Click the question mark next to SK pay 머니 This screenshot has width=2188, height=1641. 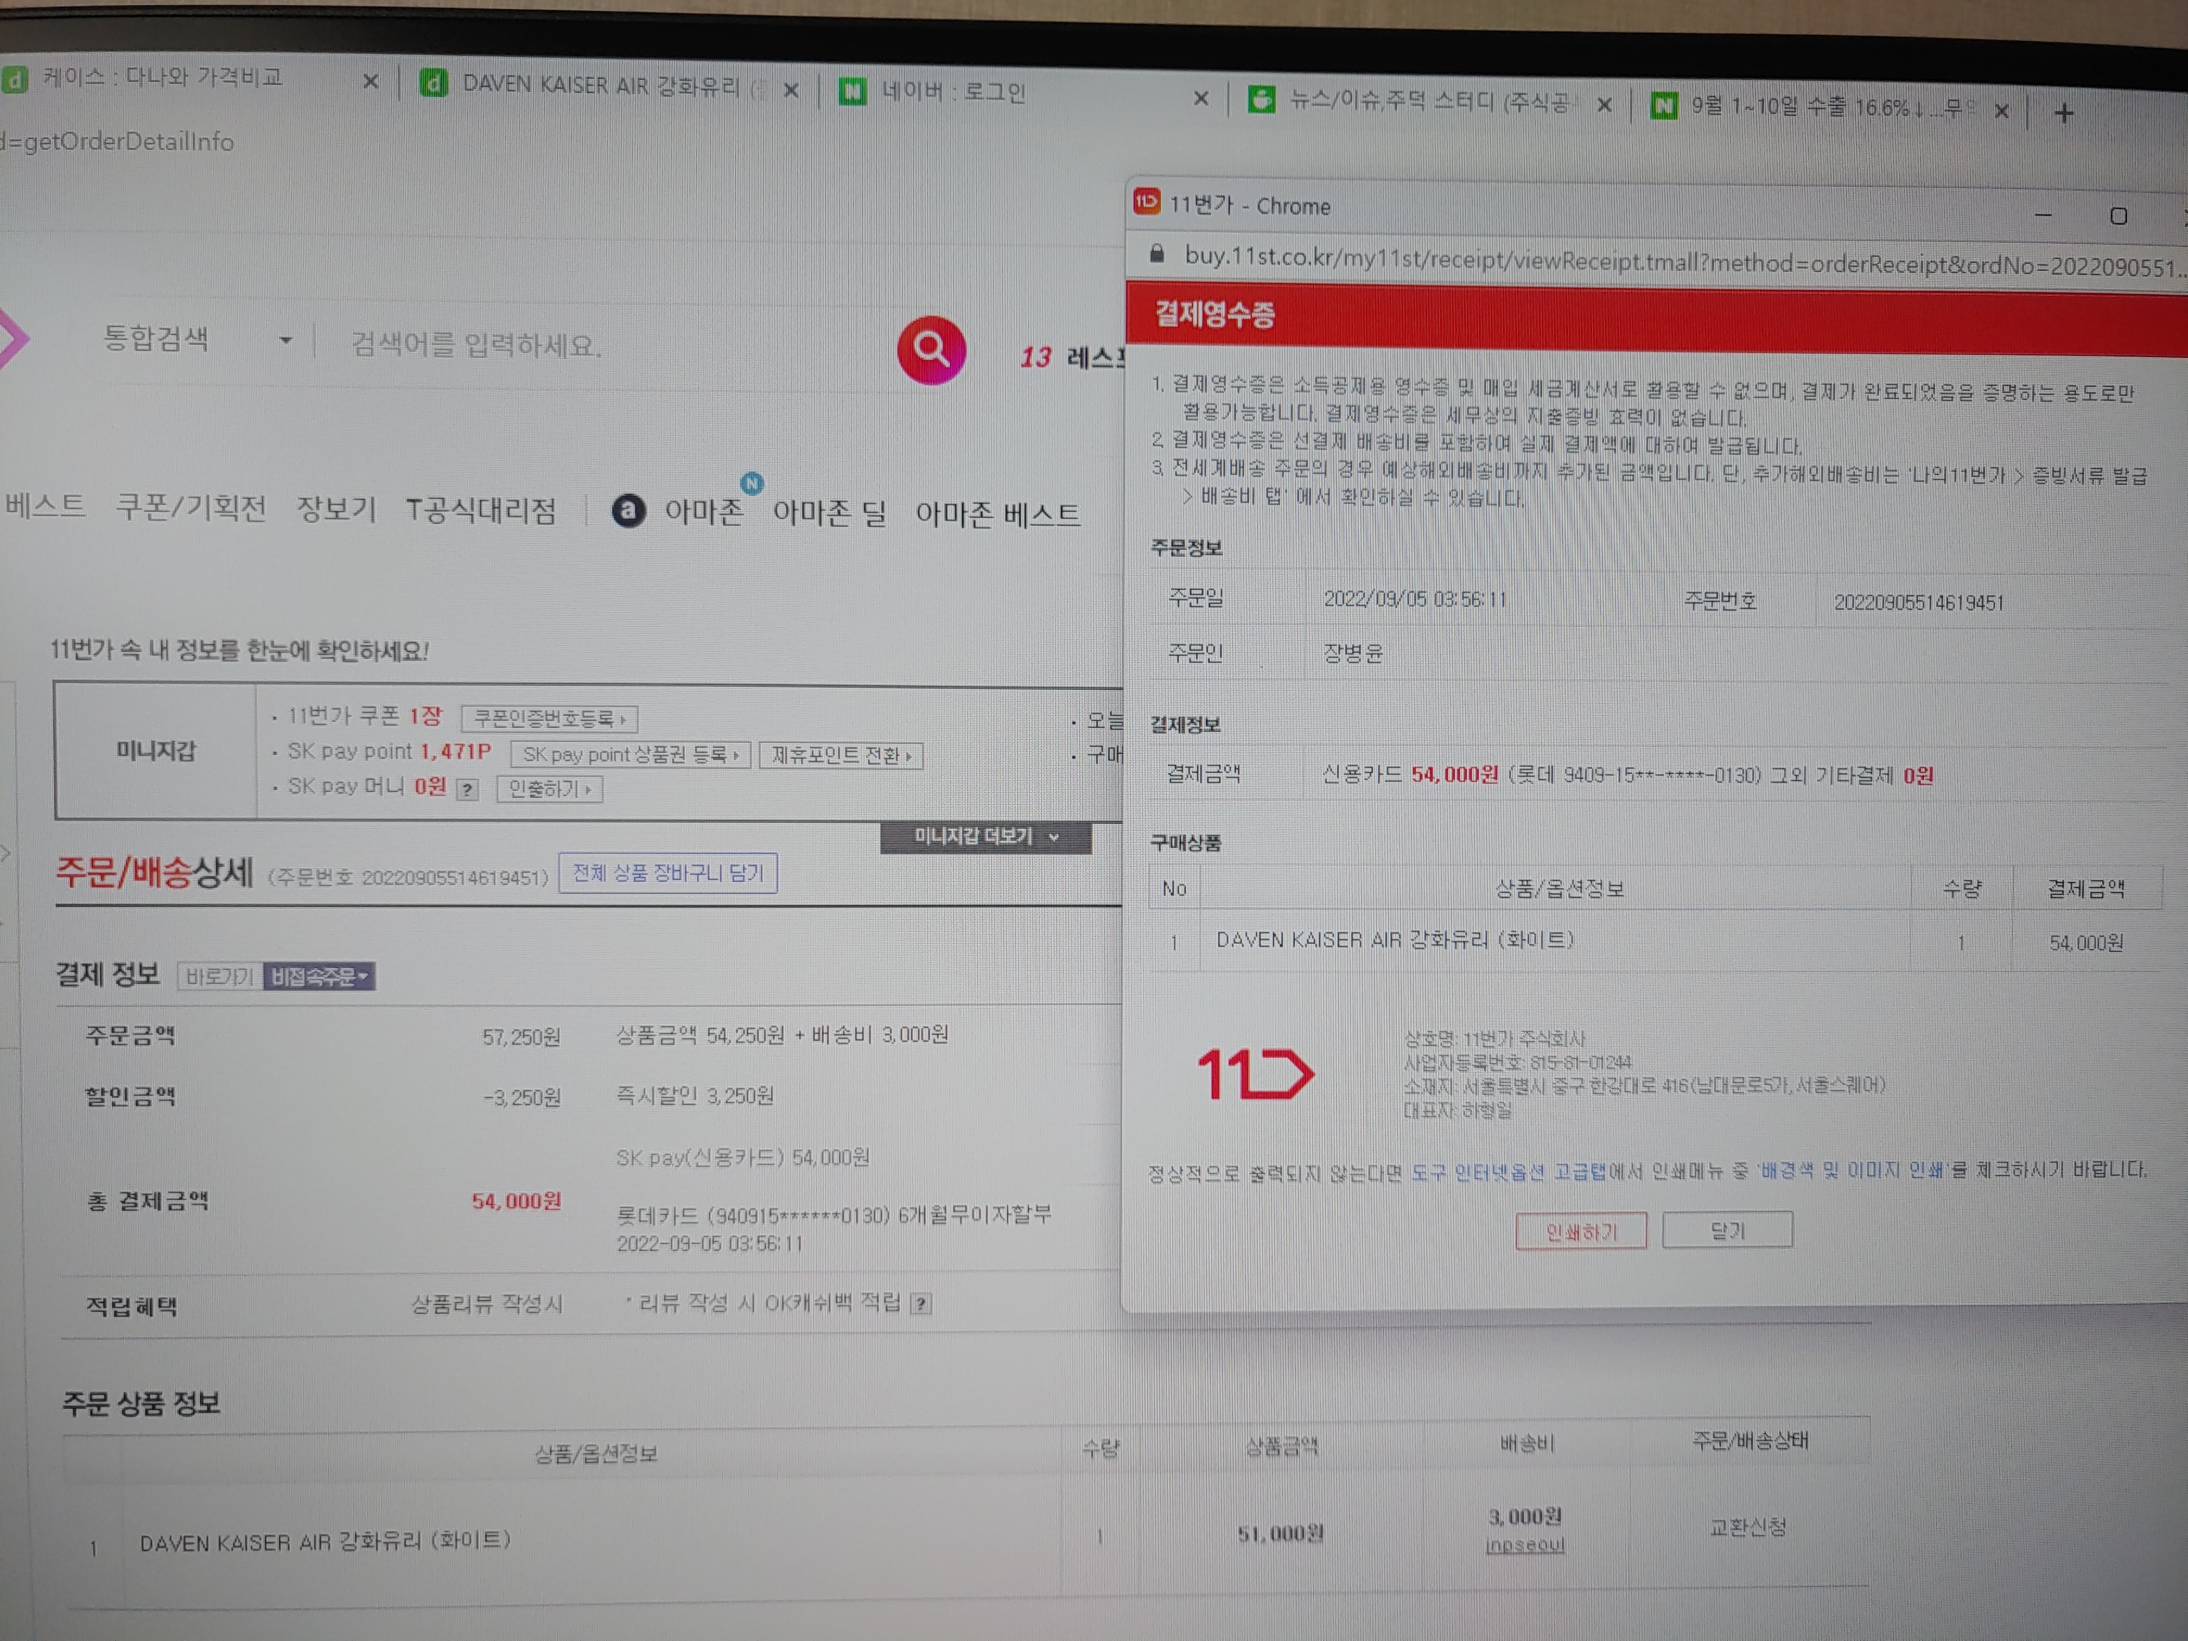coord(468,790)
